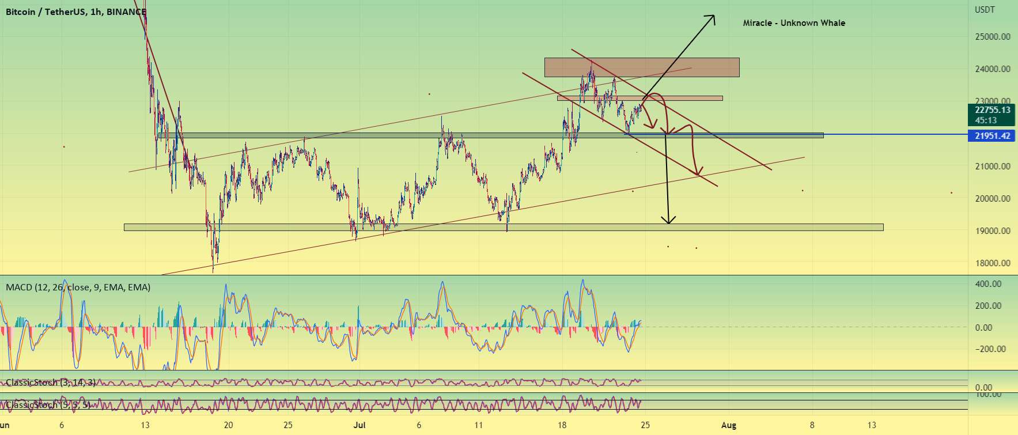Select the blue 21951.42 price line label
Image resolution: width=1018 pixels, height=435 pixels.
pos(992,136)
